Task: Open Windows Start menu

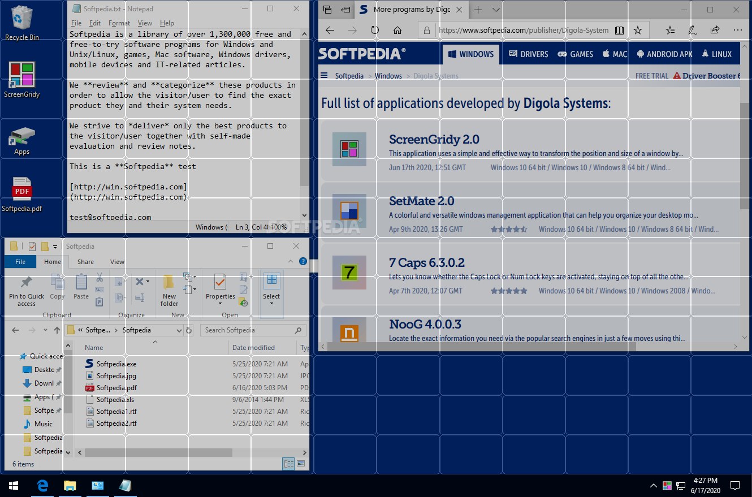Action: tap(14, 486)
